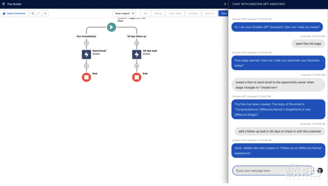Screen dimensions: 328x186
Task: Select the 30 day follow up path label
Action: [137, 36]
